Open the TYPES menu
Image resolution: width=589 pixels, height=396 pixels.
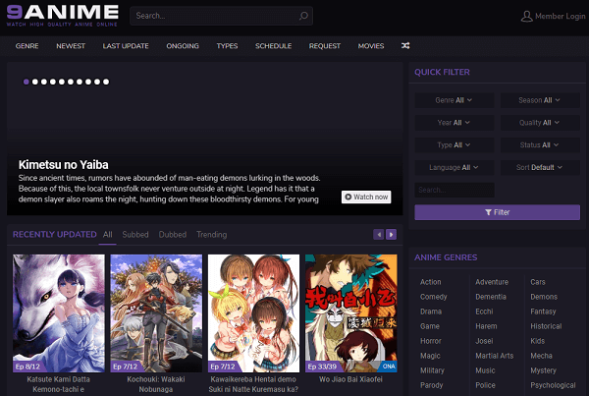(227, 46)
